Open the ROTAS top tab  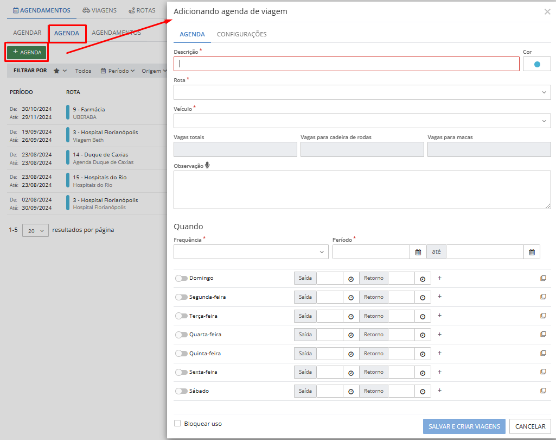pyautogui.click(x=142, y=10)
